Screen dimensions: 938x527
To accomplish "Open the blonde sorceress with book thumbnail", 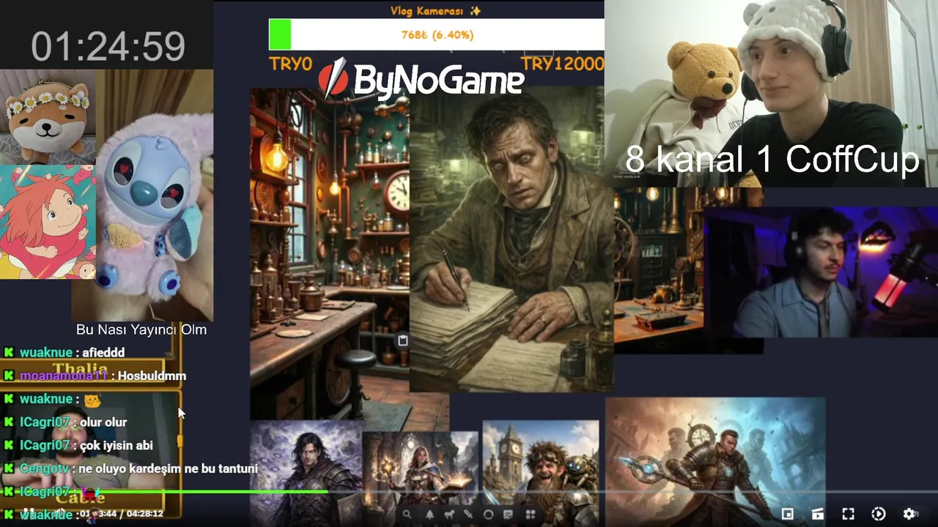I will [x=420, y=479].
